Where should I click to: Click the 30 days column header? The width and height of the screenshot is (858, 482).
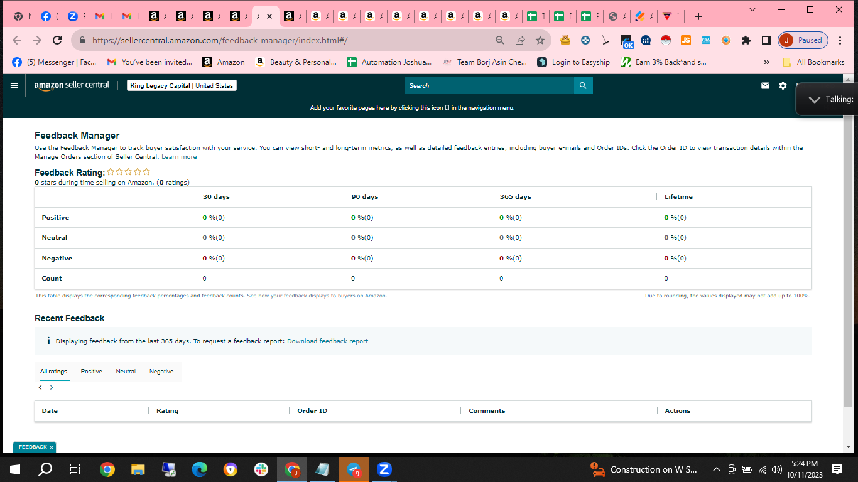[216, 197]
